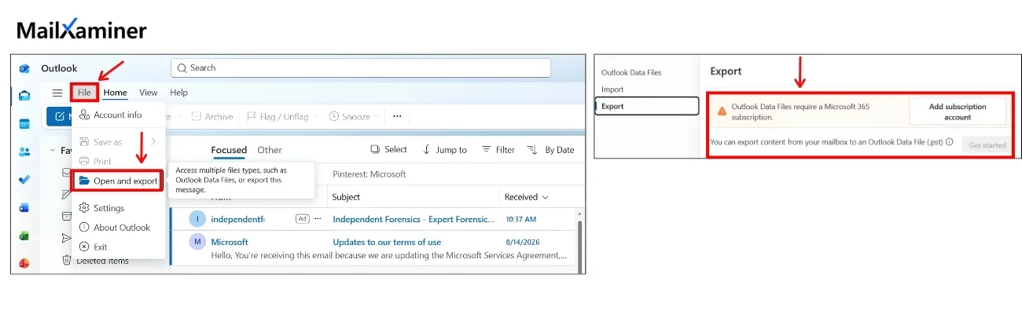Select Outlook Data Files in the settings list
The height and width of the screenshot is (314, 1022).
pyautogui.click(x=631, y=72)
